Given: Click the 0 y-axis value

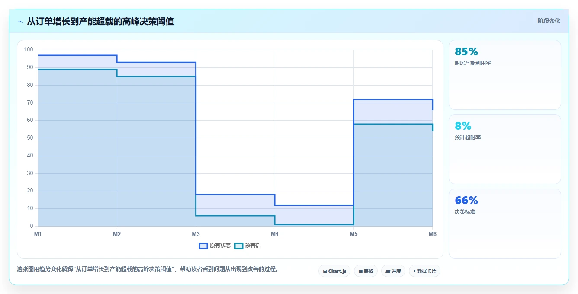Looking at the screenshot, I should click(32, 226).
